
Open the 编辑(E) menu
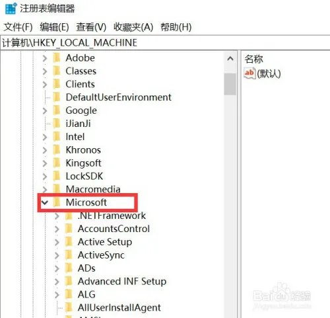54,27
